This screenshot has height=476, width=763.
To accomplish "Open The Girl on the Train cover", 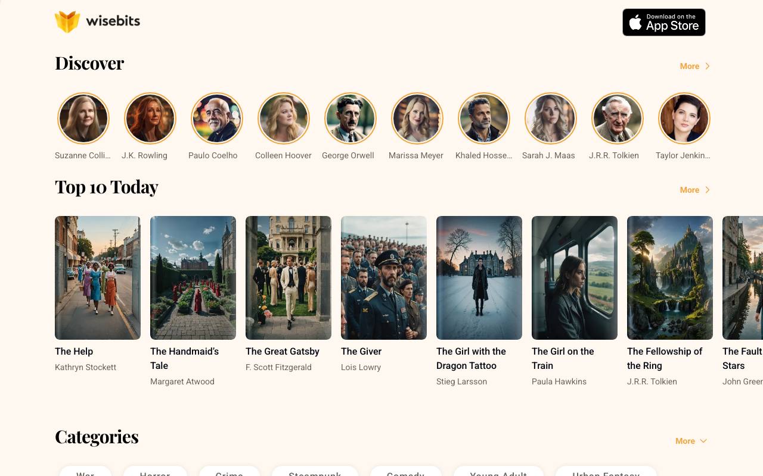I will pos(575,278).
